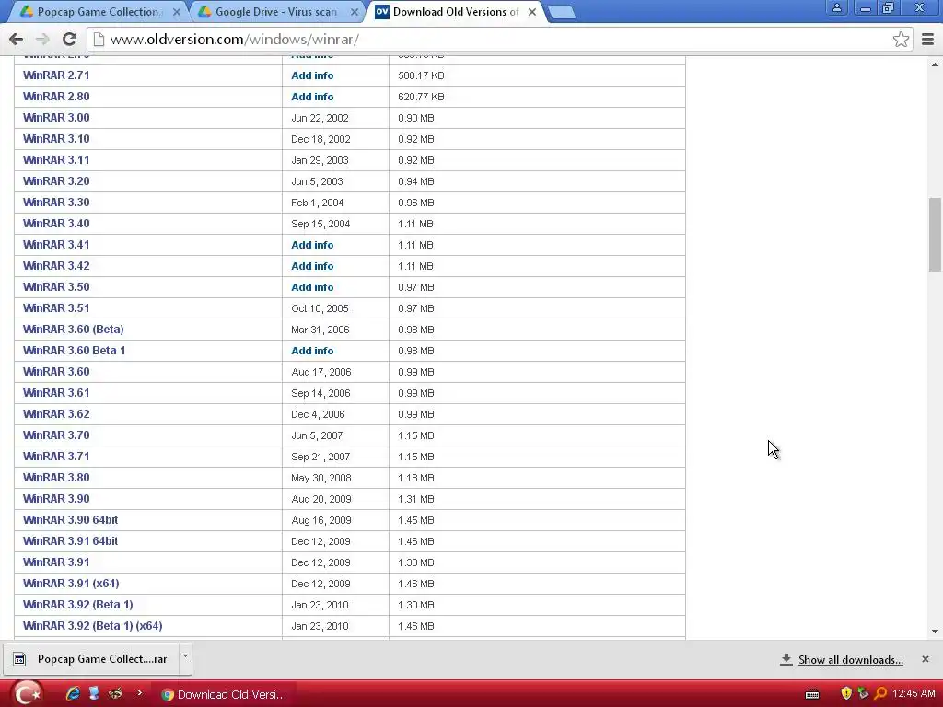Image resolution: width=943 pixels, height=707 pixels.
Task: Click Add info for WinRAR 3.50
Action: [x=312, y=287]
